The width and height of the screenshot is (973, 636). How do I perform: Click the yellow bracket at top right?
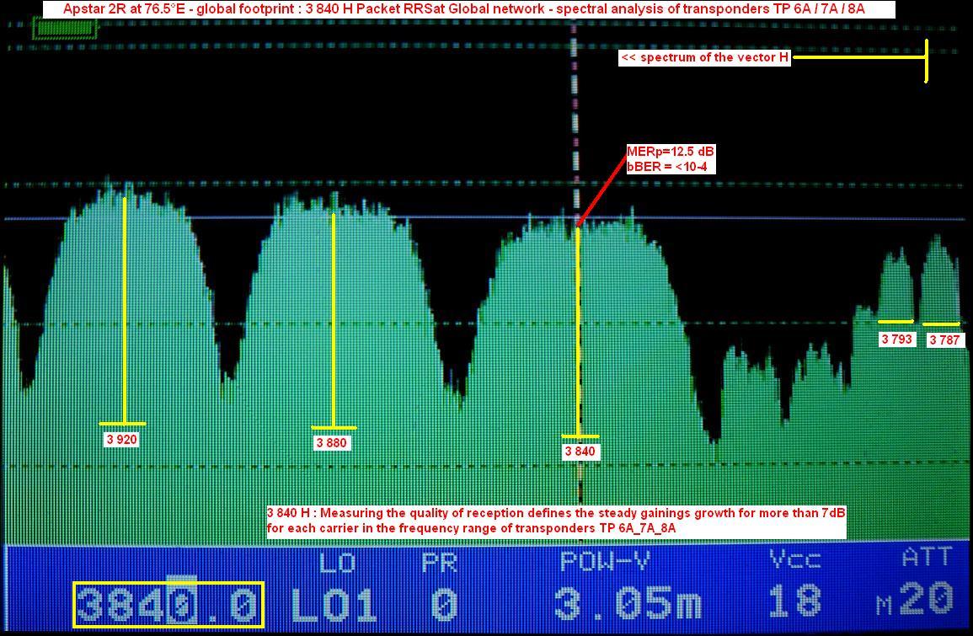(925, 58)
